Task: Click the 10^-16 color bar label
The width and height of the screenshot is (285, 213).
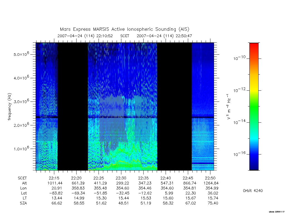Action: (239, 154)
